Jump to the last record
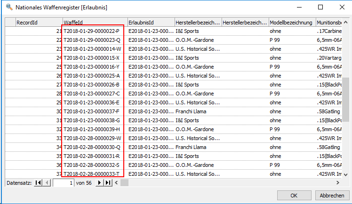Viewport: 352px width, 204px height. (108, 183)
